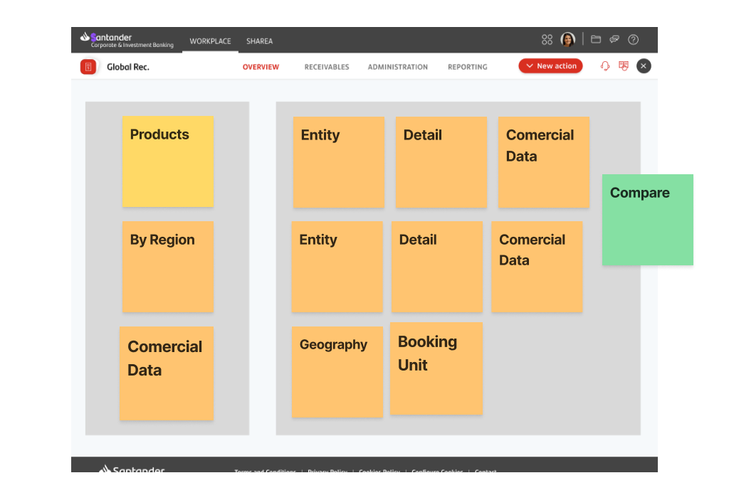This screenshot has height=500, width=729.
Task: Select the green Compare note
Action: tap(648, 220)
